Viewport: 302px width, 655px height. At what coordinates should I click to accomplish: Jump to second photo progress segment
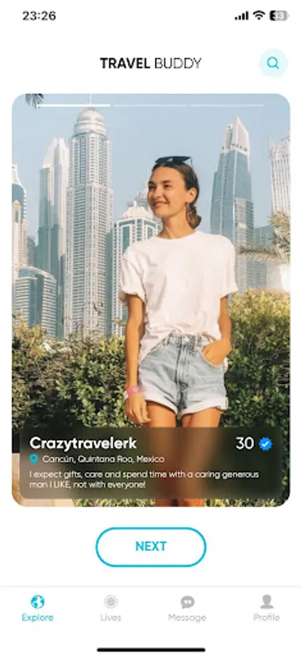tap(149, 106)
